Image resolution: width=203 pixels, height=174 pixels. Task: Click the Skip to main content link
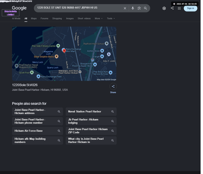coord(11,13)
